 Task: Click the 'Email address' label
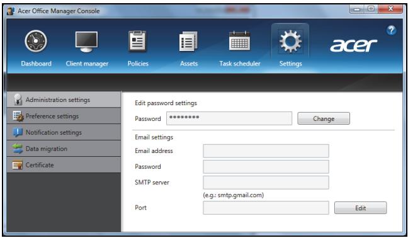click(x=154, y=151)
